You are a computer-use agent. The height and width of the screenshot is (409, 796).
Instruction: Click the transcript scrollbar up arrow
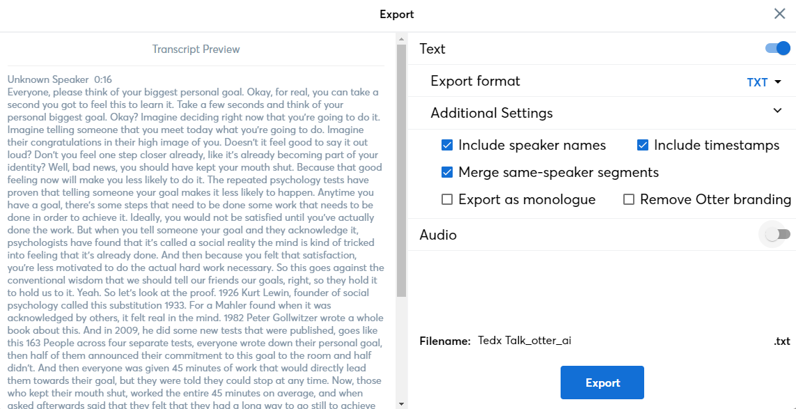point(401,38)
